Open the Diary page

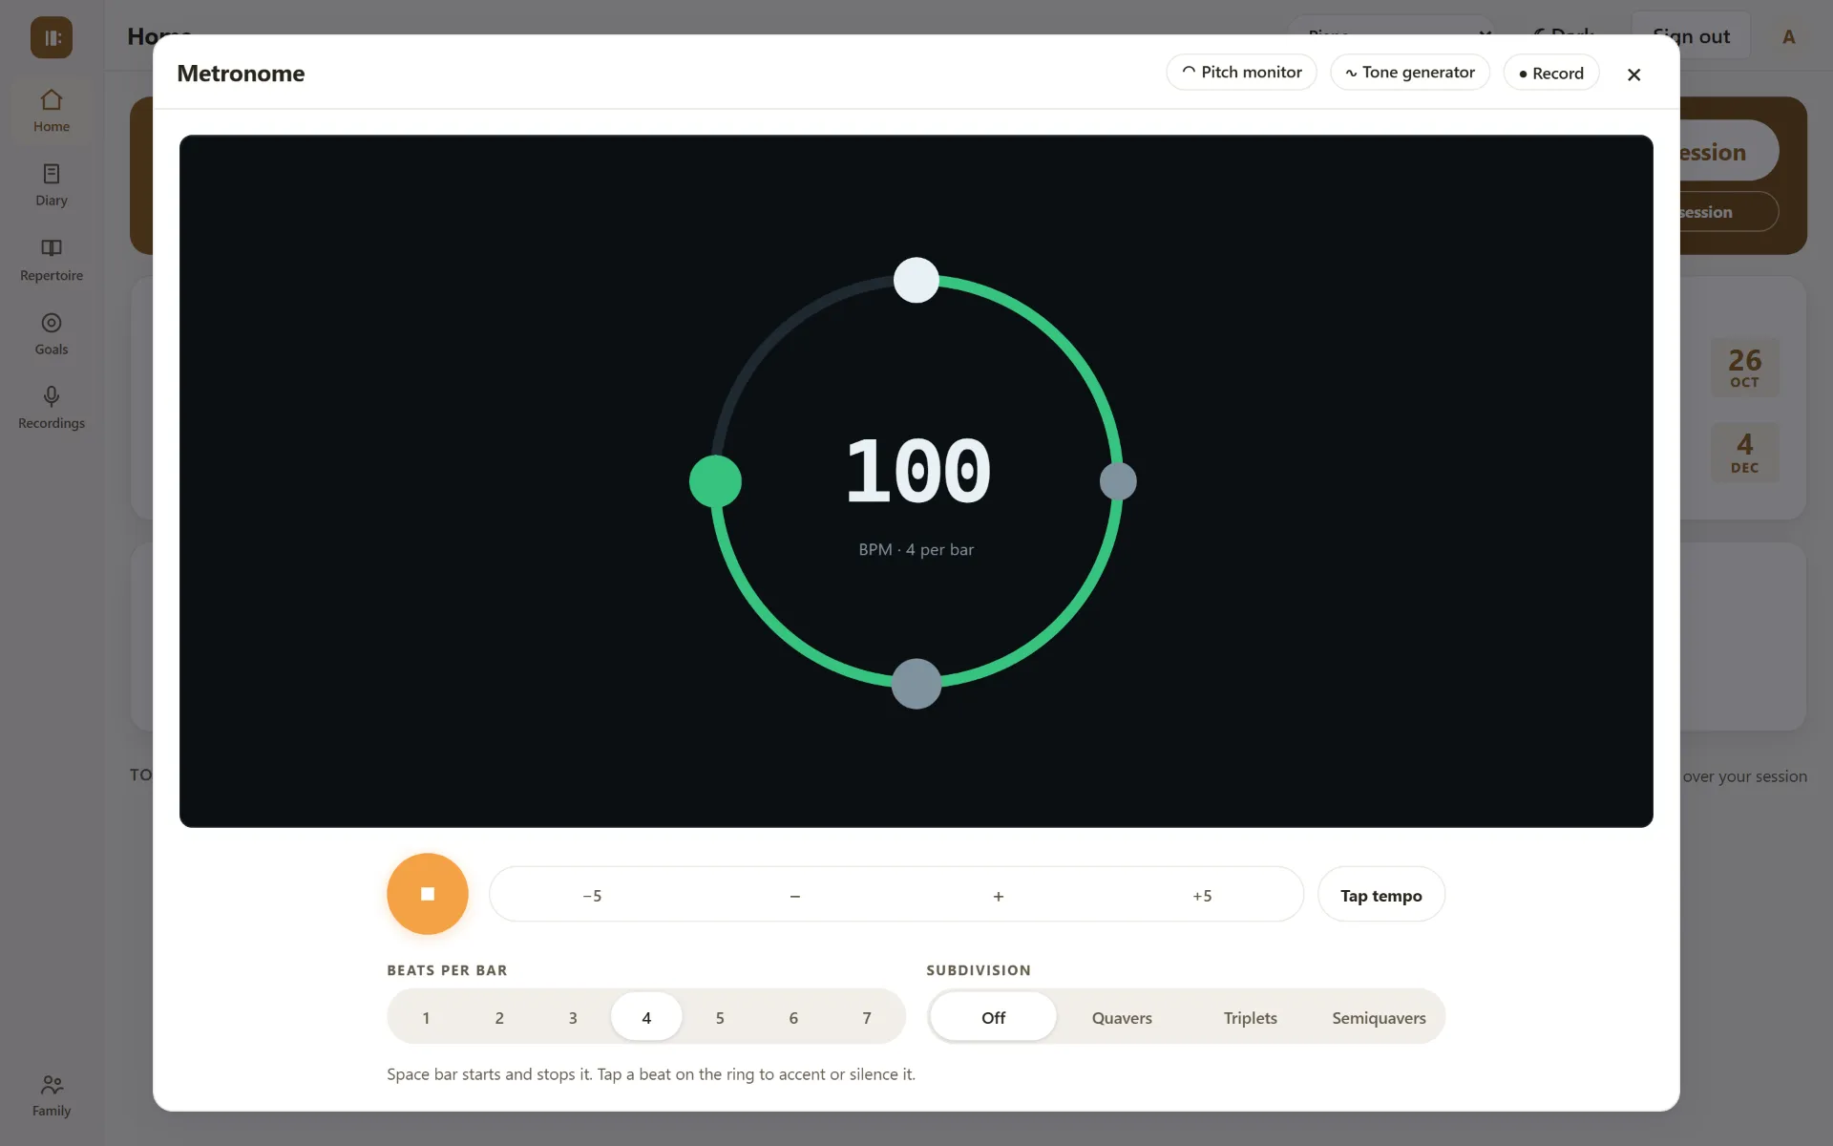[52, 185]
